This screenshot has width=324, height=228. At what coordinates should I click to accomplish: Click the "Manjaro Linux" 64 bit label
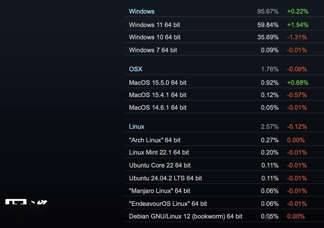[x=160, y=191]
